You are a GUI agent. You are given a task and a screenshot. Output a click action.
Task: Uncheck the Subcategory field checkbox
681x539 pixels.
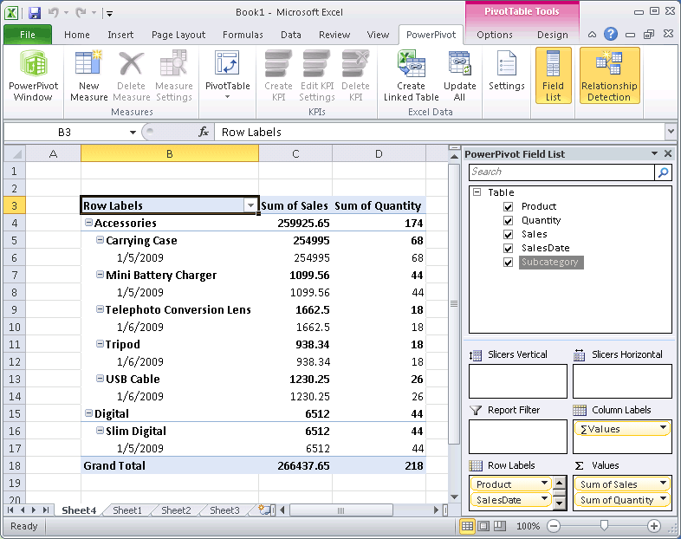508,263
